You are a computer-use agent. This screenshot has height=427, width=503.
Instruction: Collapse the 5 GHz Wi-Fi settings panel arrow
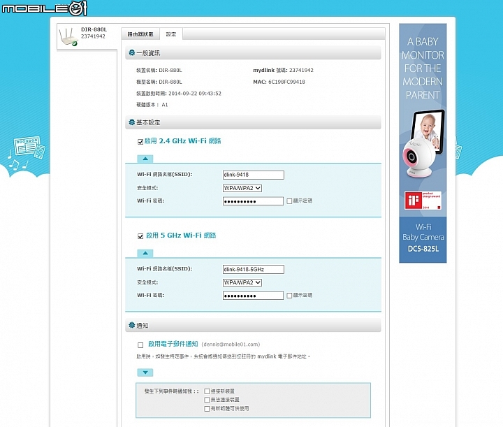pos(145,253)
